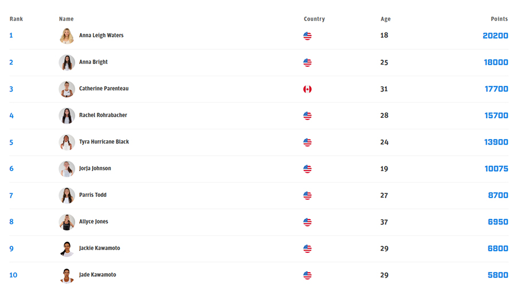The height and width of the screenshot is (286, 516).
Task: Click the Points column header
Action: click(499, 19)
